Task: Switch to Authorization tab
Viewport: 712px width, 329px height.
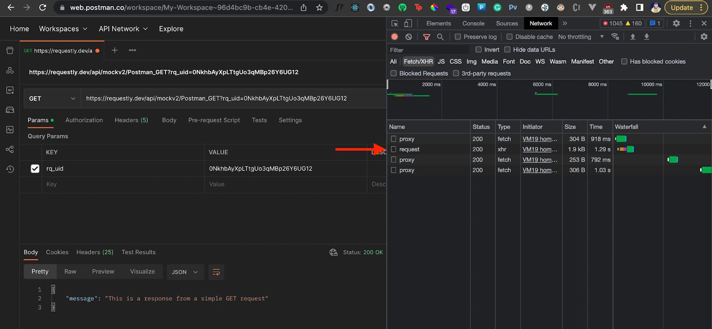Action: click(84, 120)
